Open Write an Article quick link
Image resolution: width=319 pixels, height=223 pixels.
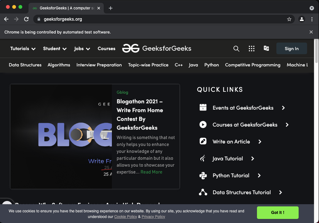231,142
